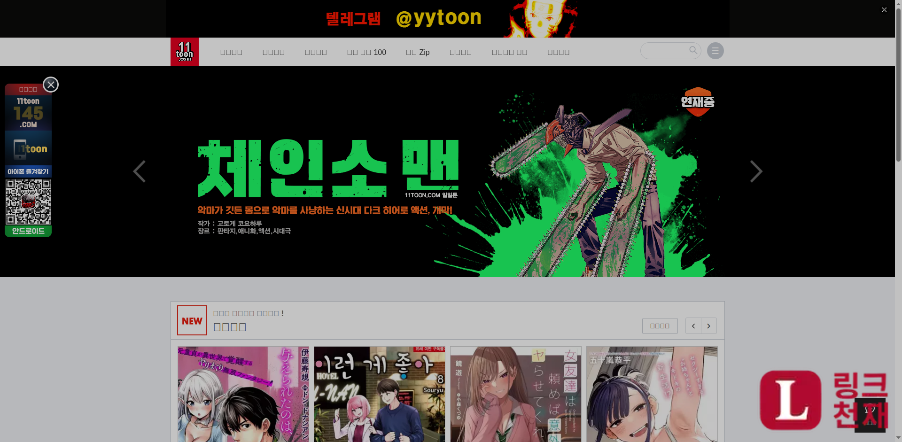Open the round hamburger menu button
Screen dimensions: 902x442
(715, 51)
